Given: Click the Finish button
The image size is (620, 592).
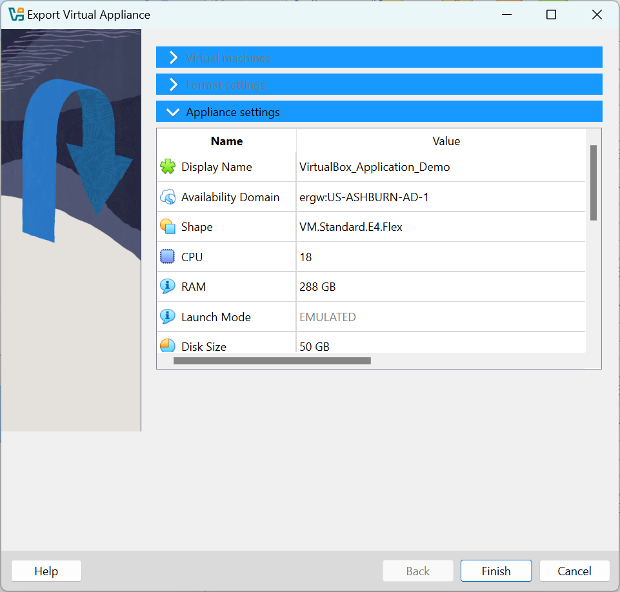Looking at the screenshot, I should [496, 571].
